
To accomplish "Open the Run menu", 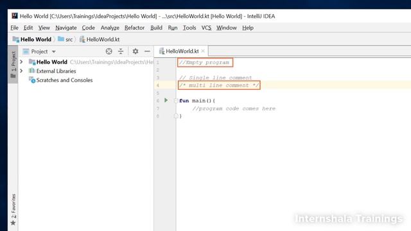I will click(x=173, y=28).
